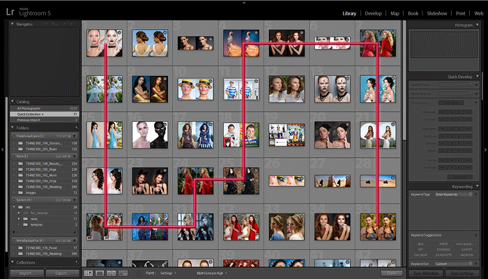Collapse the Catalog panel
Viewport: 488px width, 279px height.
[x=13, y=102]
